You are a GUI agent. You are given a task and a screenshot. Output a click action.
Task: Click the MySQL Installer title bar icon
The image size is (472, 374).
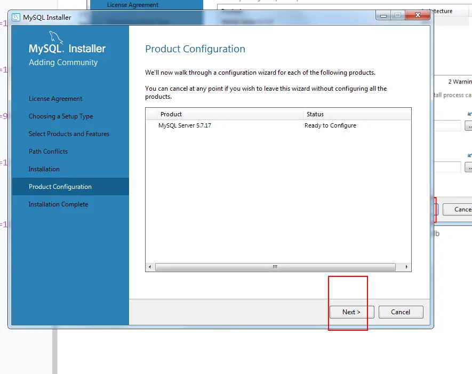click(16, 18)
